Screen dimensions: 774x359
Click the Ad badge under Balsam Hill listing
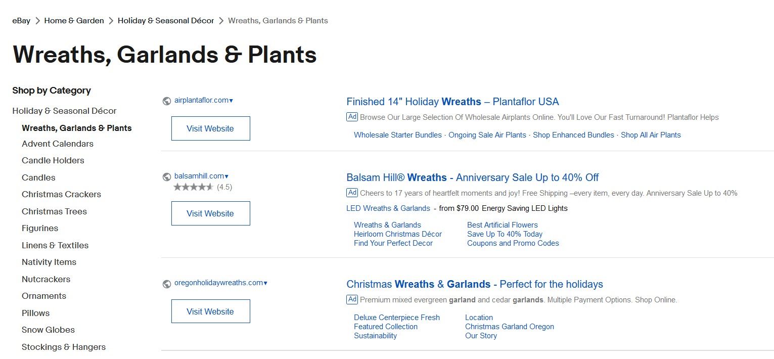coord(352,193)
